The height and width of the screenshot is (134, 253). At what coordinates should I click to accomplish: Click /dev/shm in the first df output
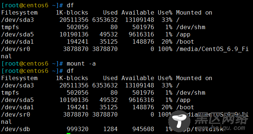(191, 27)
